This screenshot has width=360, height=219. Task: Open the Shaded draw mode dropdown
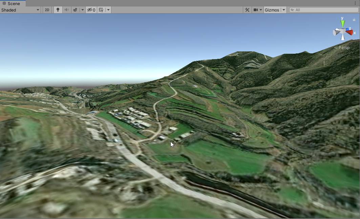(20, 10)
